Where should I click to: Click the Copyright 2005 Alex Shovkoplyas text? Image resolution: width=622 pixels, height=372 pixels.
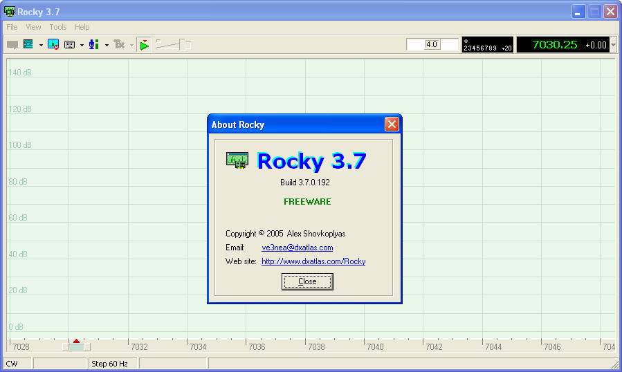(285, 234)
